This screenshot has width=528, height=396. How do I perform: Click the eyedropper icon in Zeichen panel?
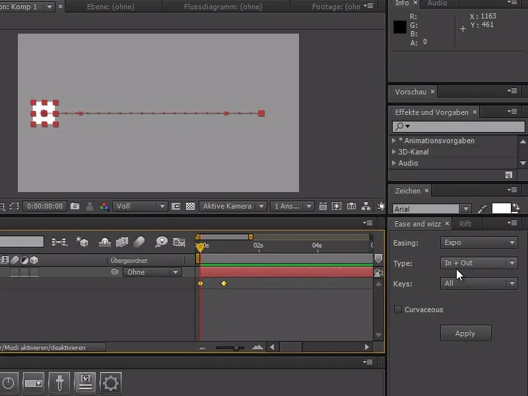pos(482,209)
